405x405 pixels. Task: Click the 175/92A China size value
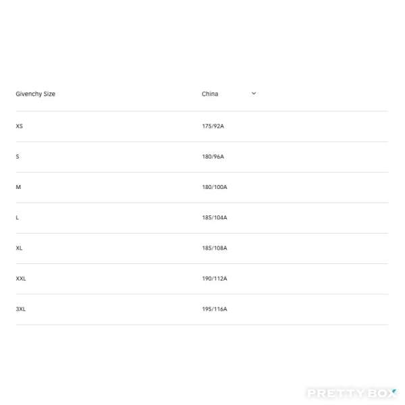[x=213, y=126]
